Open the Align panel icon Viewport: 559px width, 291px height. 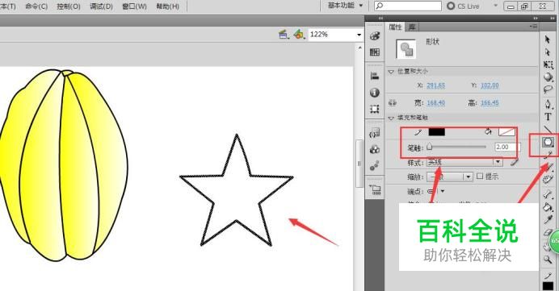375,76
